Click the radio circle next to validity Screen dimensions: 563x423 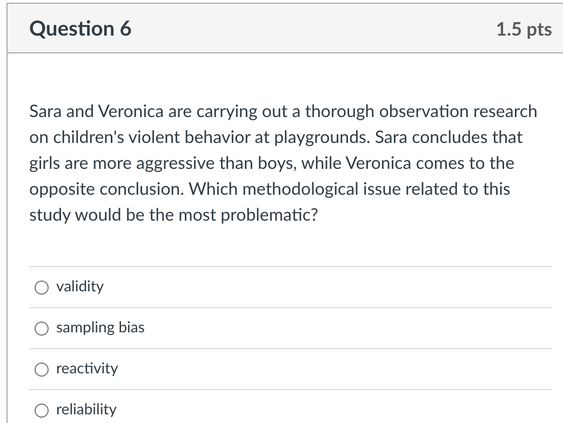pyautogui.click(x=41, y=287)
